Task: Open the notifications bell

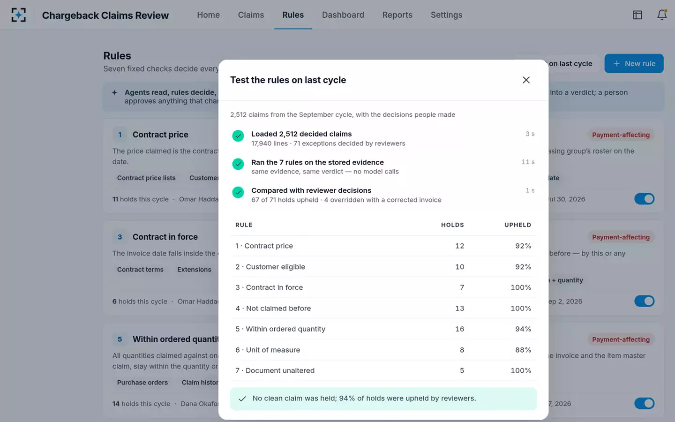Action: 662,15
